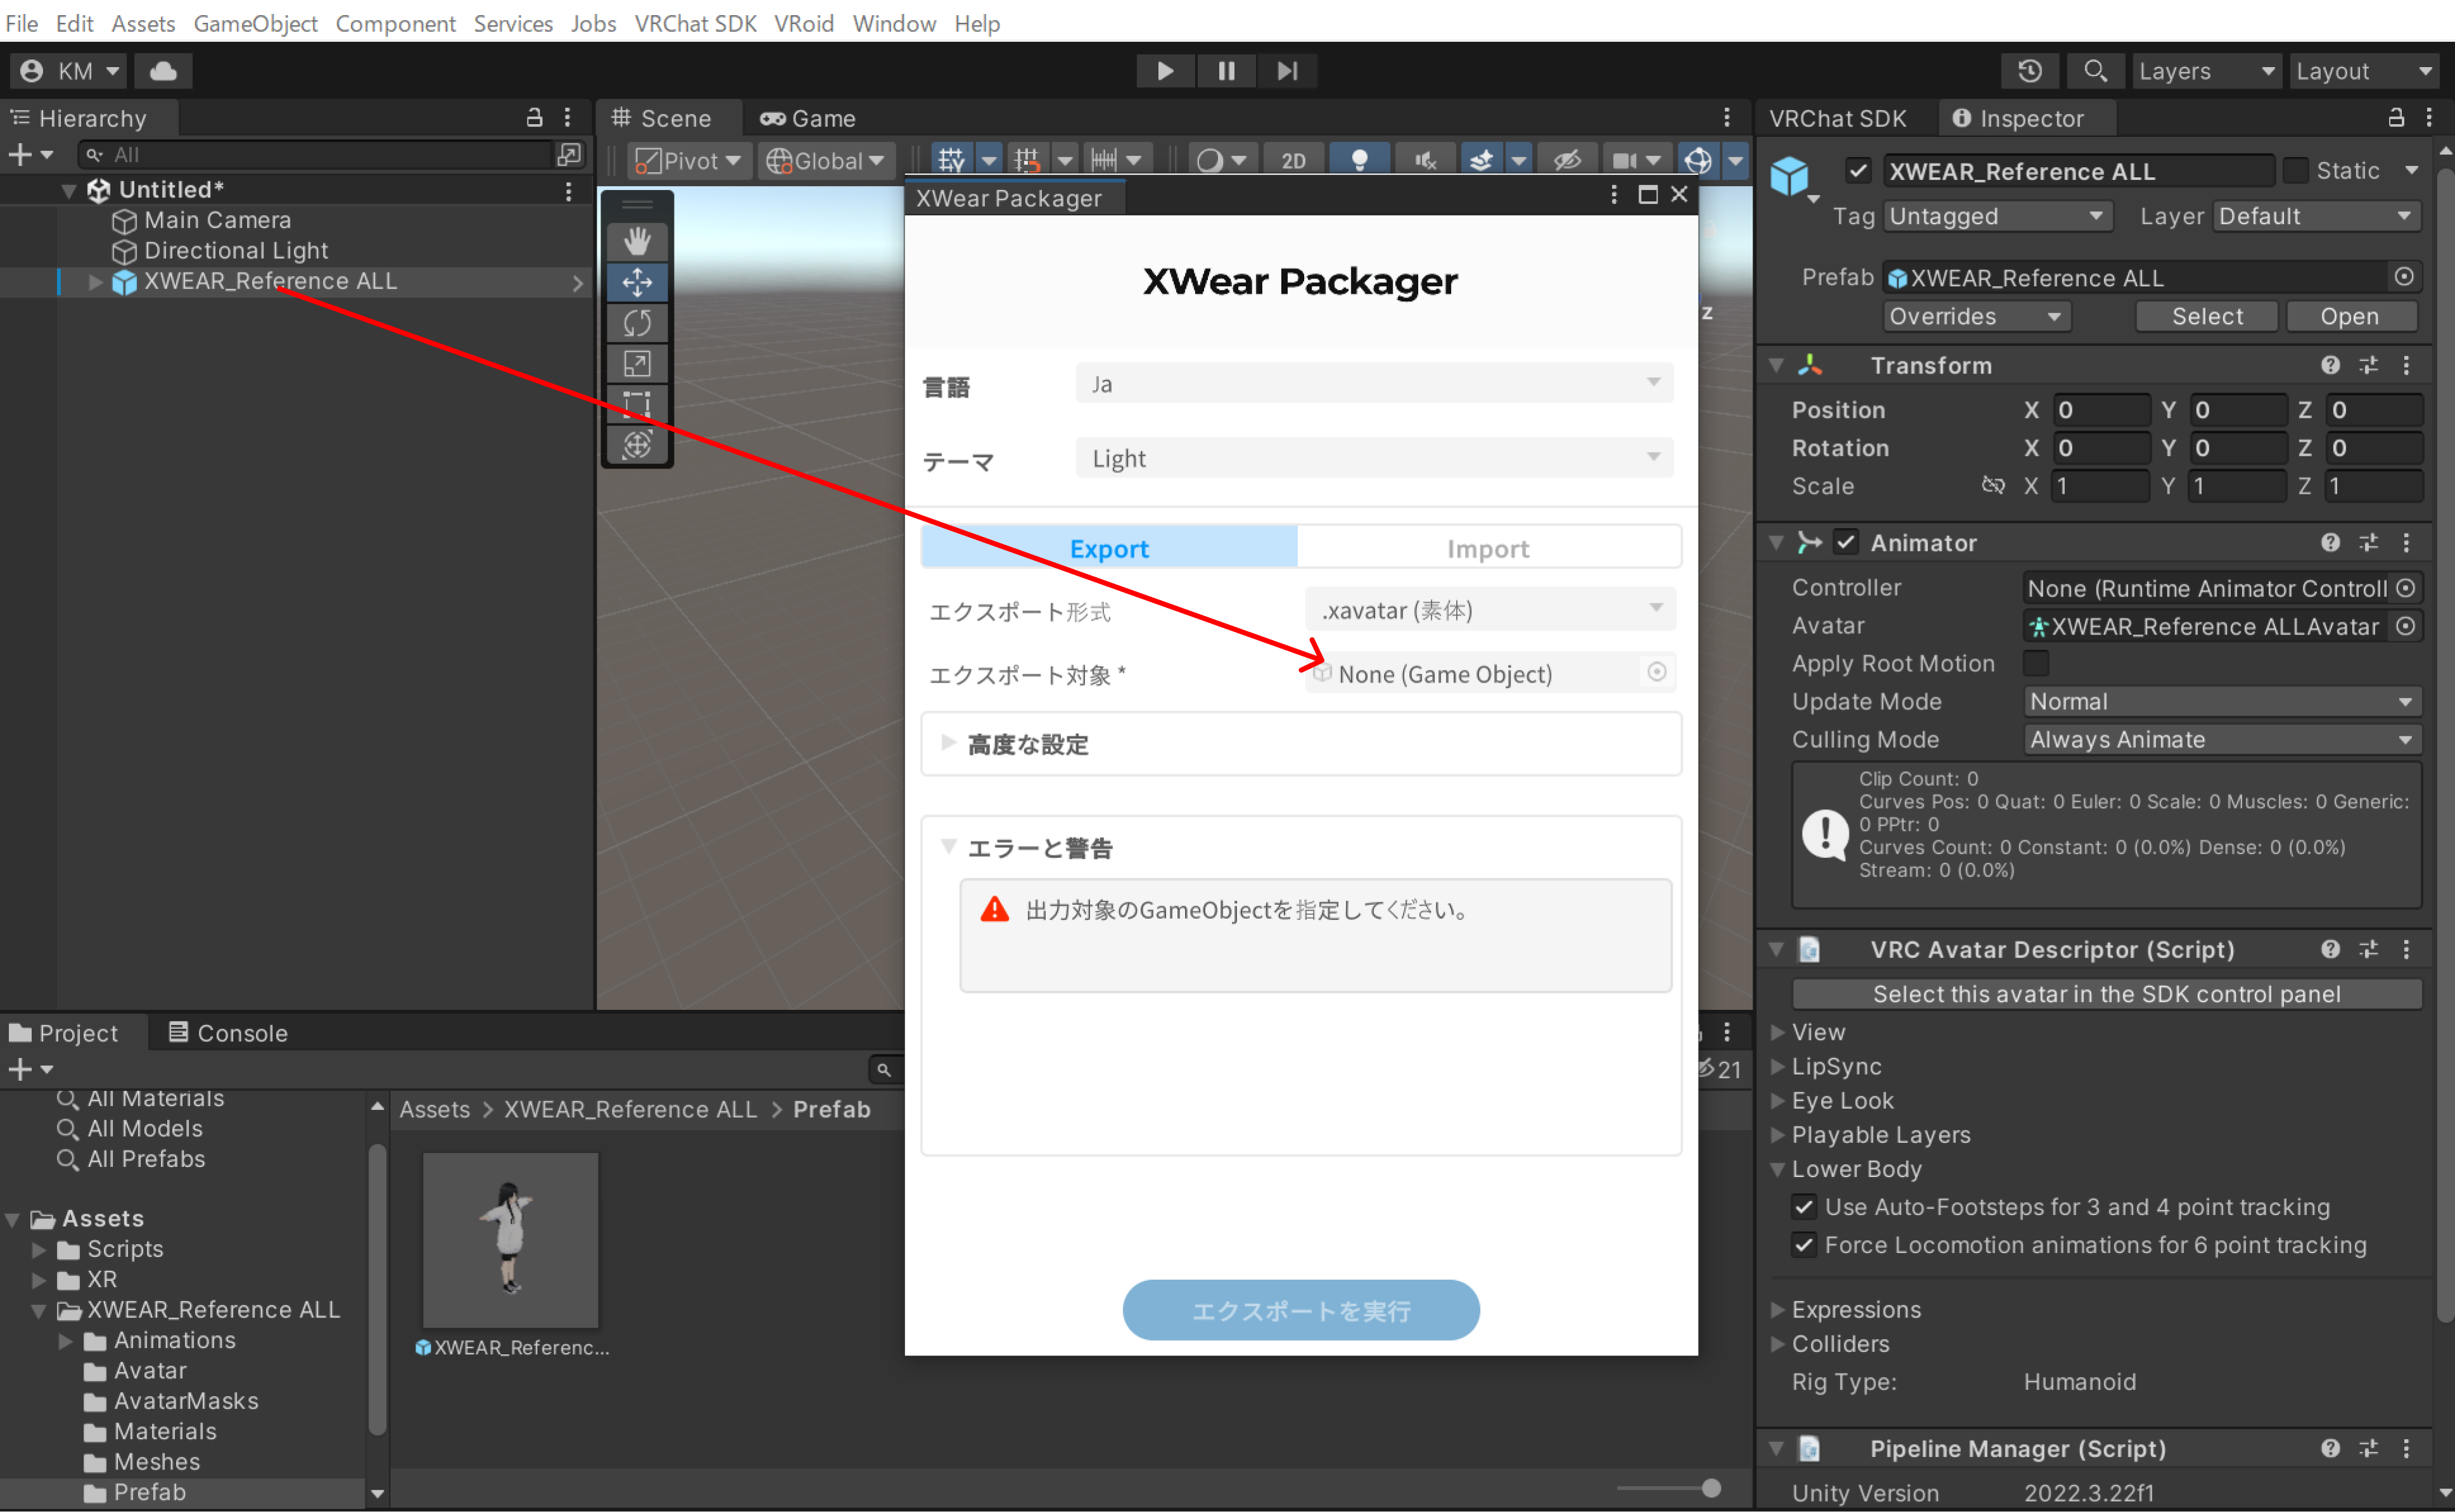This screenshot has width=2455, height=1512.
Task: Click the Position X input field
Action: 2101,410
